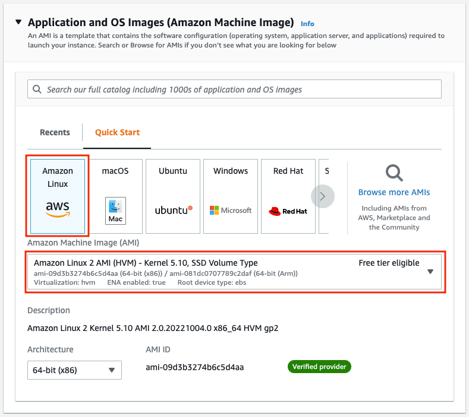Viewport: 469px width, 417px height.
Task: Click the large Browse more AMIs magnifier icon
Action: coord(394,173)
